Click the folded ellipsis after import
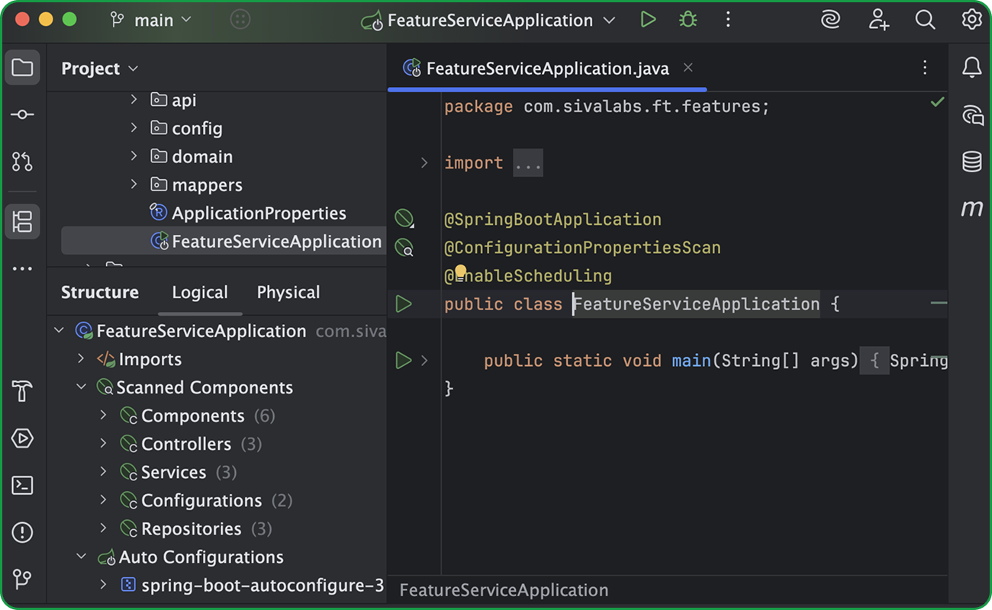Image resolution: width=992 pixels, height=610 pixels. pyautogui.click(x=528, y=162)
